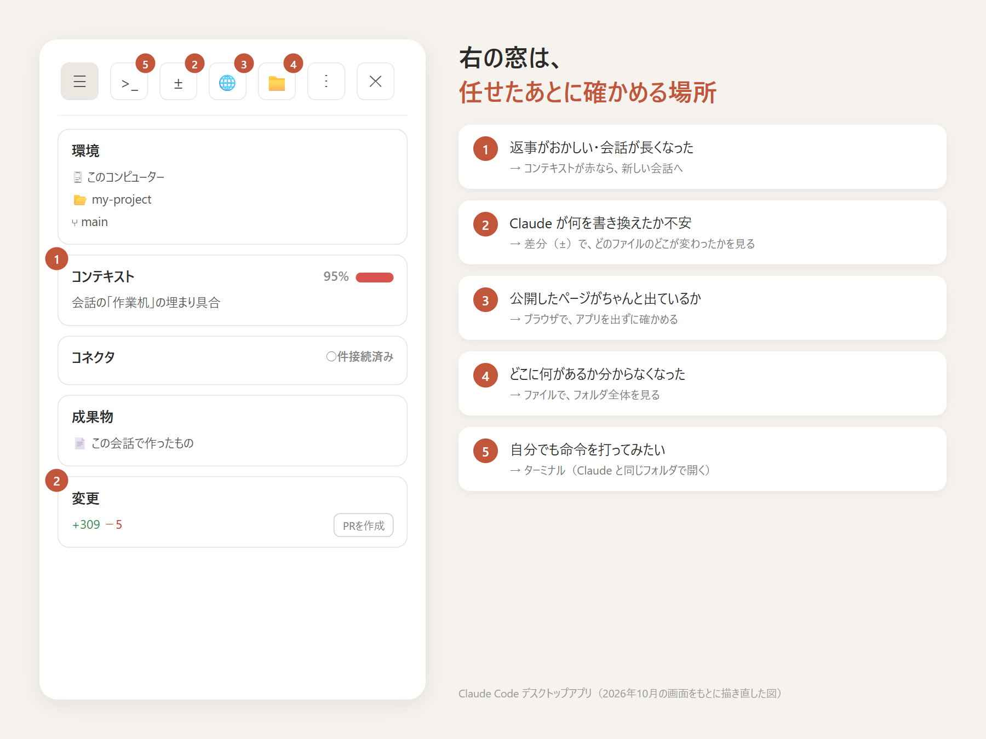Open the browser globe icon

227,82
